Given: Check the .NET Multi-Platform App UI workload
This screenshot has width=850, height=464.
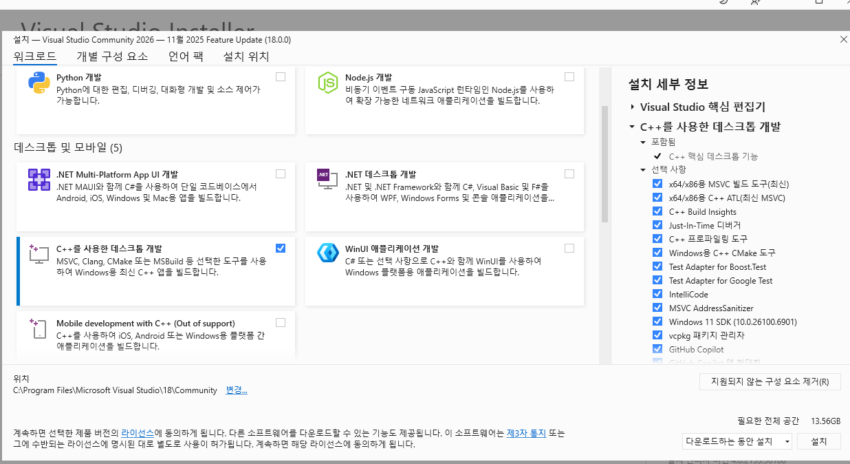Looking at the screenshot, I should pyautogui.click(x=281, y=174).
